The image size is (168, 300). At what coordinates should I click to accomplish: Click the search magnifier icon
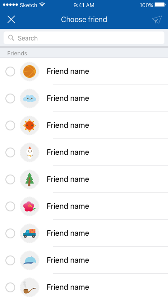[11, 38]
